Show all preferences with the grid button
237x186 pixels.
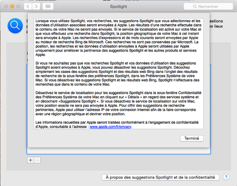[48, 7]
